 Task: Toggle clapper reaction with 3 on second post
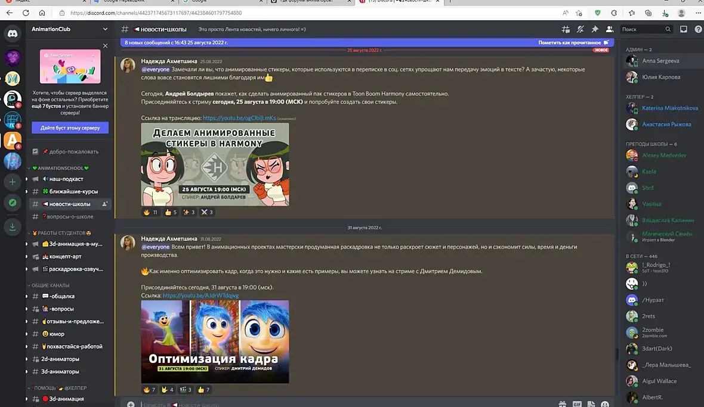(x=186, y=390)
